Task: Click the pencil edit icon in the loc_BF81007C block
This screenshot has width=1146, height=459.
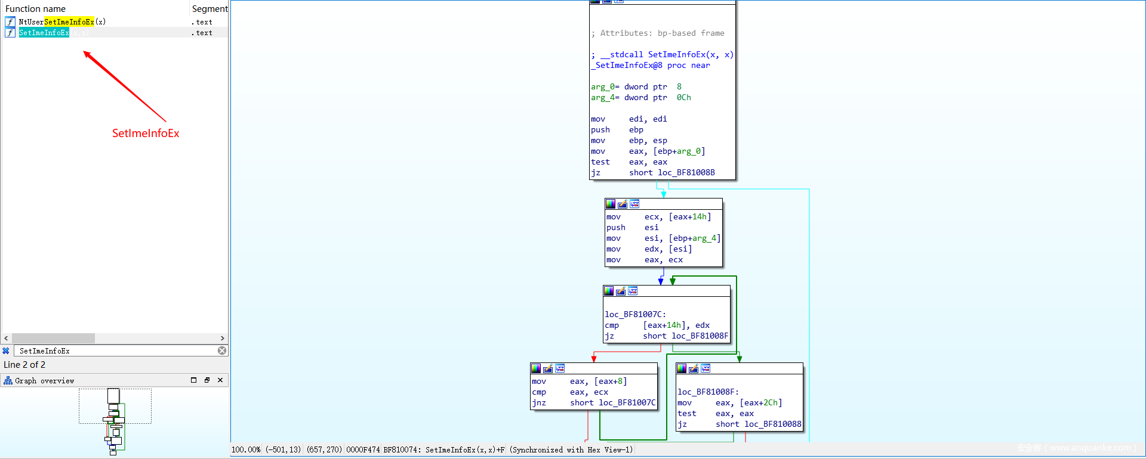Action: pyautogui.click(x=621, y=291)
